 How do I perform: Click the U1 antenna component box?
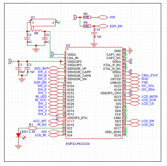(43, 23)
